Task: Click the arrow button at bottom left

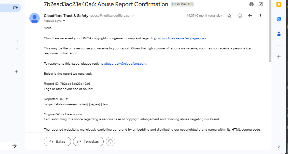Action: (x=14, y=146)
